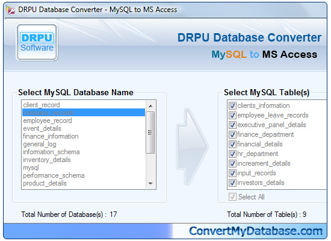Click the DRPU Software logo
The height and width of the screenshot is (241, 331).
[37, 43]
